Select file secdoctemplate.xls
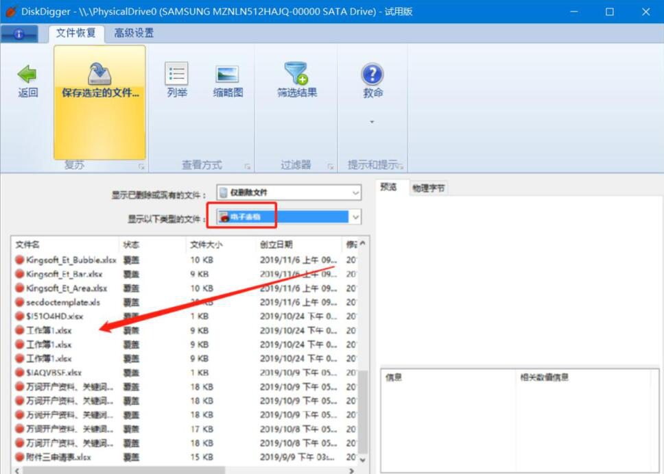 pyautogui.click(x=63, y=302)
